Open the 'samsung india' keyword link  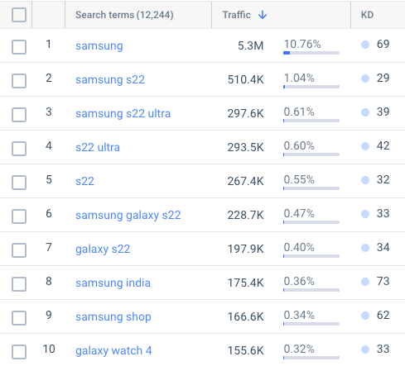click(113, 283)
